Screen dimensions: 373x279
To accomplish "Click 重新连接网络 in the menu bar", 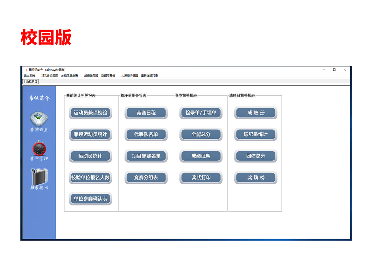I will pyautogui.click(x=150, y=76).
